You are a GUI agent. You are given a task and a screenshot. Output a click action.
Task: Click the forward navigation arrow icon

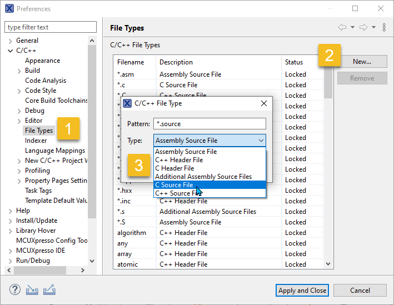pos(363,27)
